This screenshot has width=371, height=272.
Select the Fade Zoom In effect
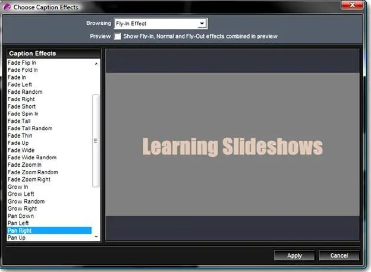coord(24,165)
